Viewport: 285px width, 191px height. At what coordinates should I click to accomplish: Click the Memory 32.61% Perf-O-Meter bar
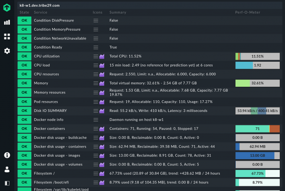coord(258,83)
